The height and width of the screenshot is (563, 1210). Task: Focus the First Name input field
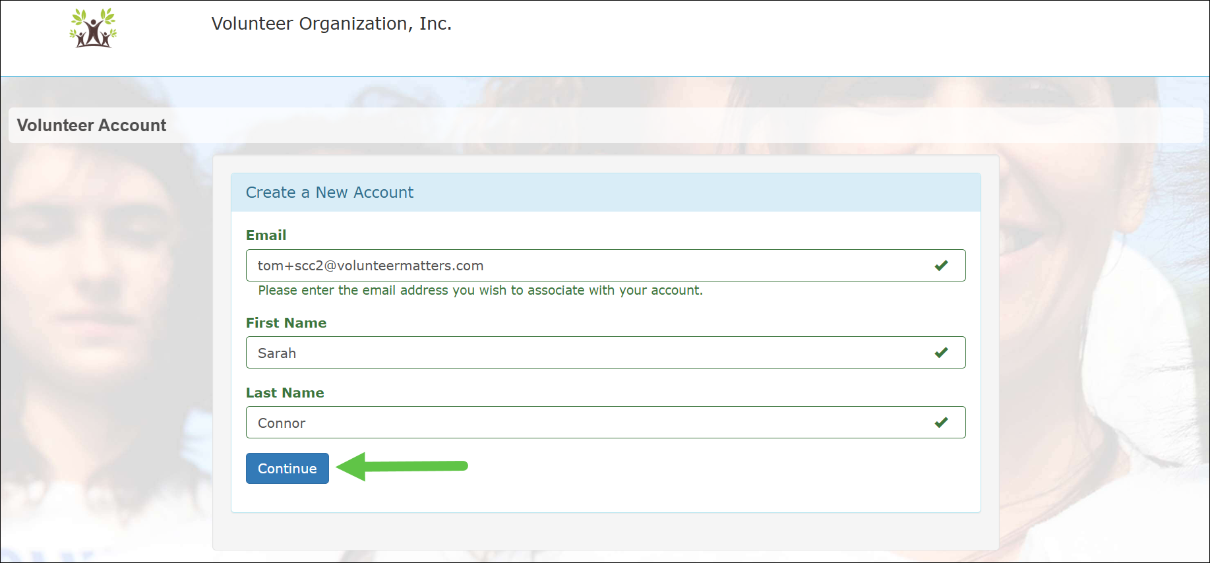(x=605, y=353)
